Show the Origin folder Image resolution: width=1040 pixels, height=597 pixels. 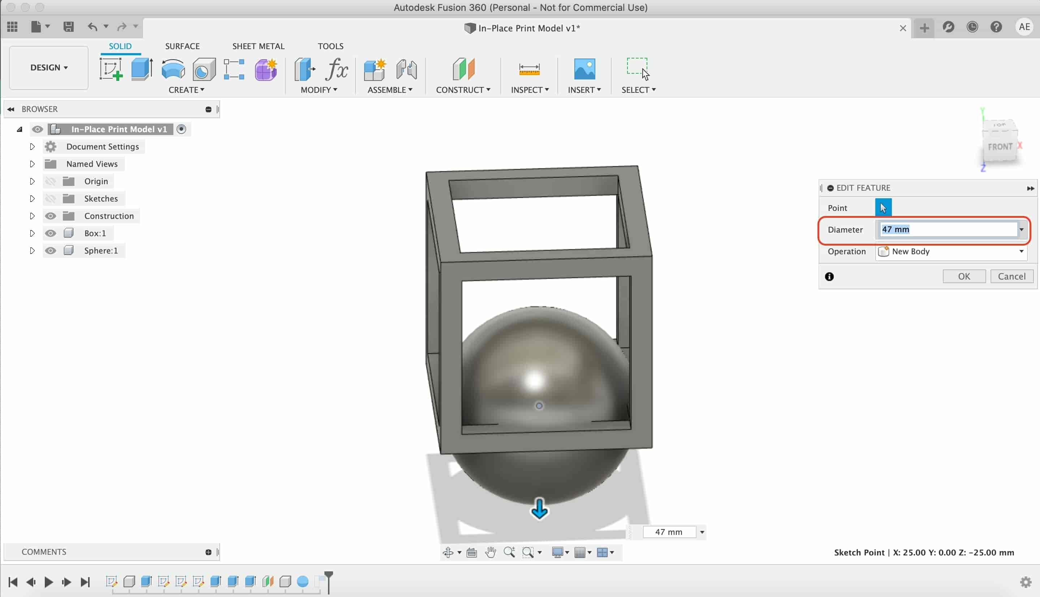pos(51,181)
